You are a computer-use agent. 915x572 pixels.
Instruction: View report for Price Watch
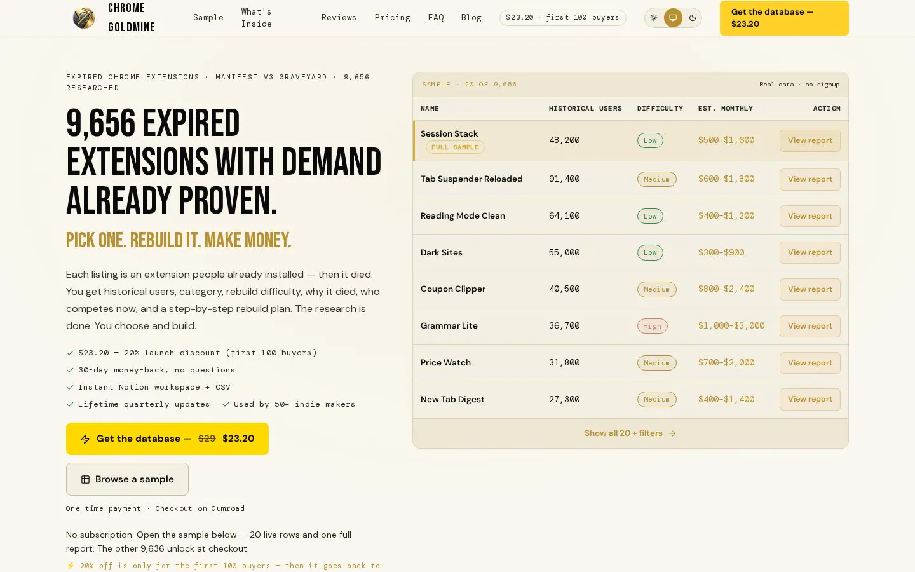point(810,363)
